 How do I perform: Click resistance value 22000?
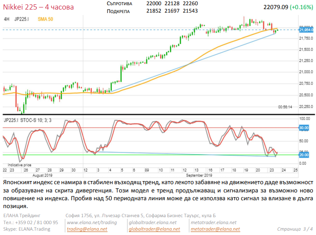tap(154, 3)
